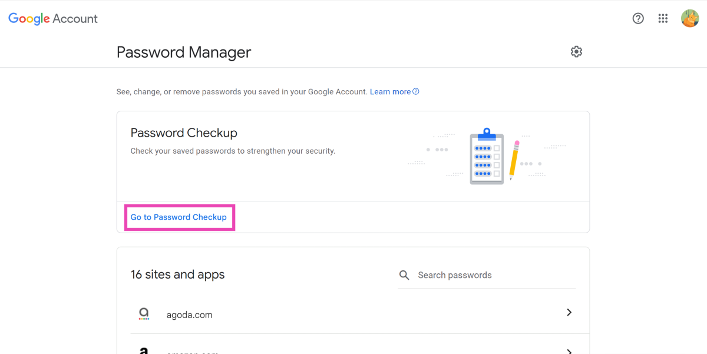
Task: Click the clipboard checkup illustration
Action: pos(487,156)
